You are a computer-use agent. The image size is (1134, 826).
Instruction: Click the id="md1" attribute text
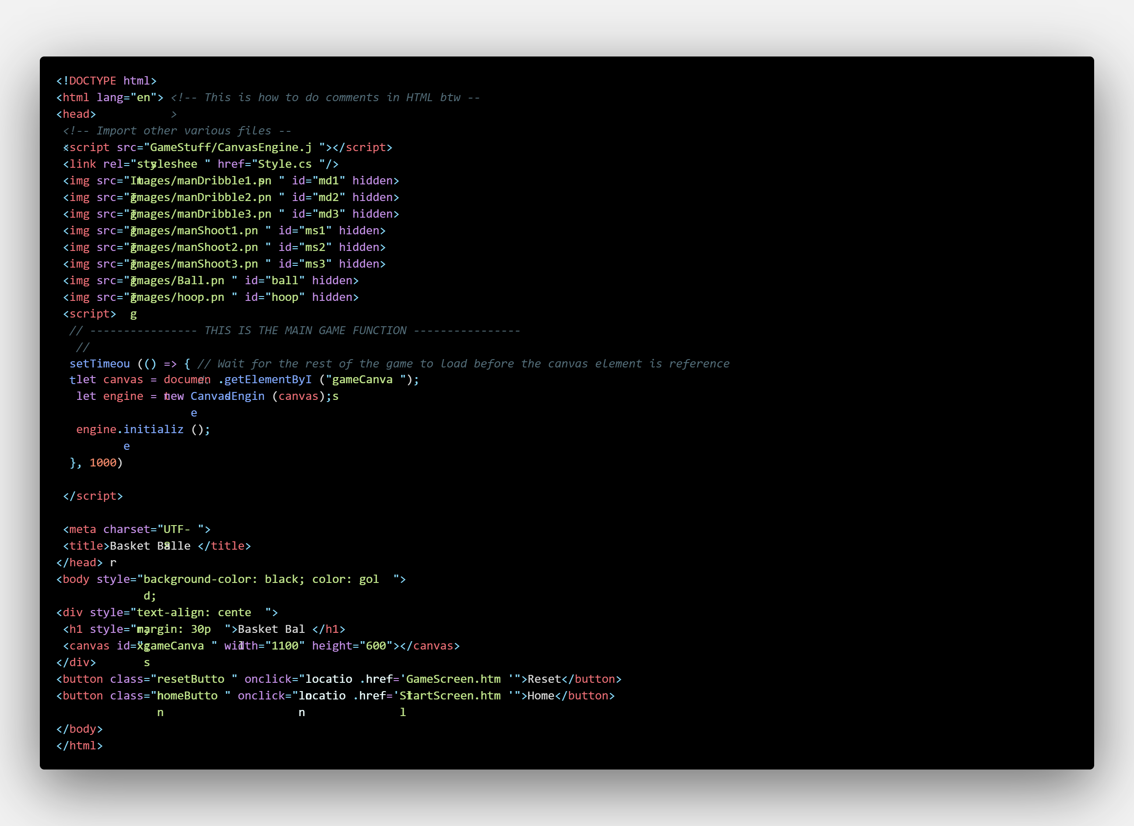click(318, 180)
